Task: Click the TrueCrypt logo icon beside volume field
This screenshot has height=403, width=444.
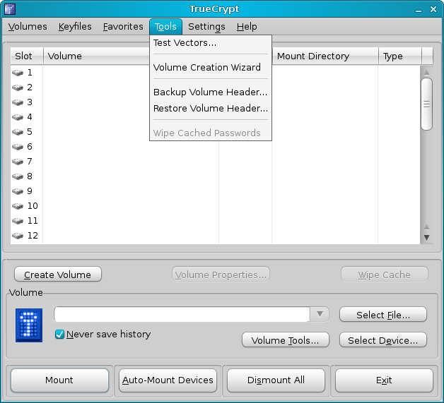Action: coord(29,325)
